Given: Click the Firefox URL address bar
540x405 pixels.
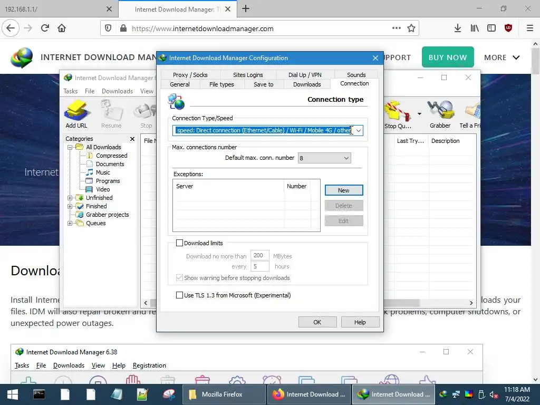Looking at the screenshot, I should [x=260, y=28].
